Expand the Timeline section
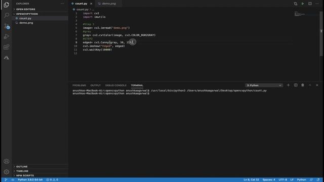The width and height of the screenshot is (324, 182). point(22,171)
